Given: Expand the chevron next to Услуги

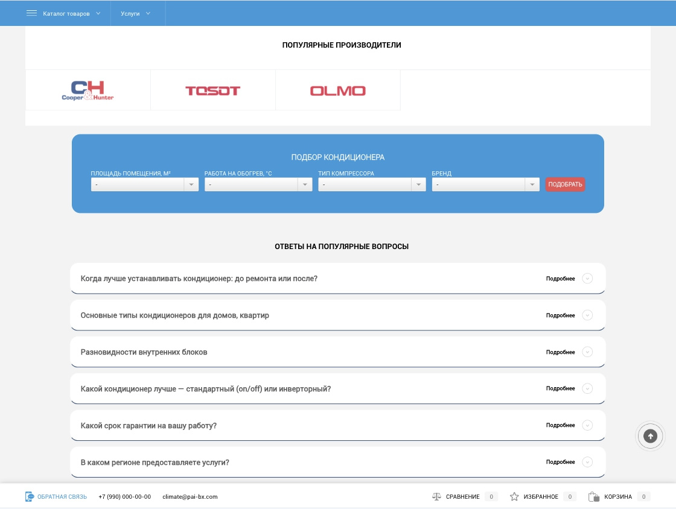Looking at the screenshot, I should tap(148, 13).
